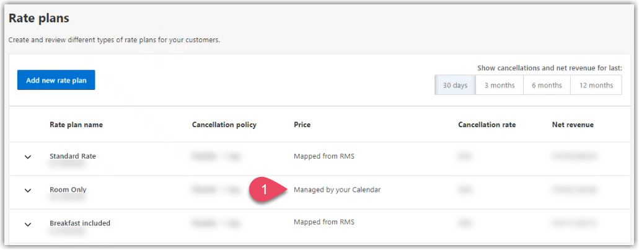Click the Add new rate plan button
The height and width of the screenshot is (250, 639).
point(56,80)
